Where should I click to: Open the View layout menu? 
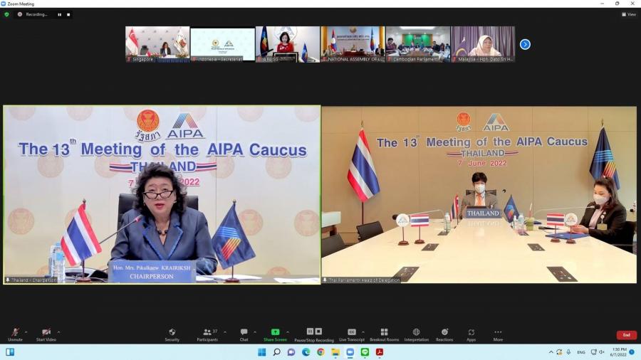(x=628, y=14)
